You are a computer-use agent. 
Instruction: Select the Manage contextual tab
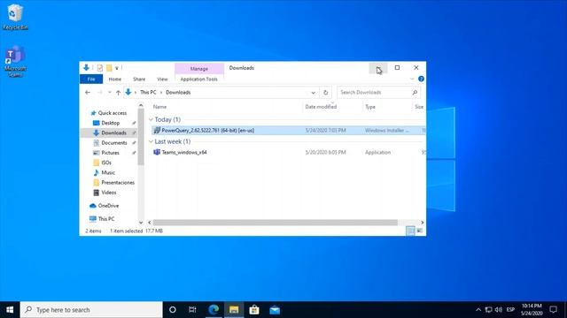198,69
